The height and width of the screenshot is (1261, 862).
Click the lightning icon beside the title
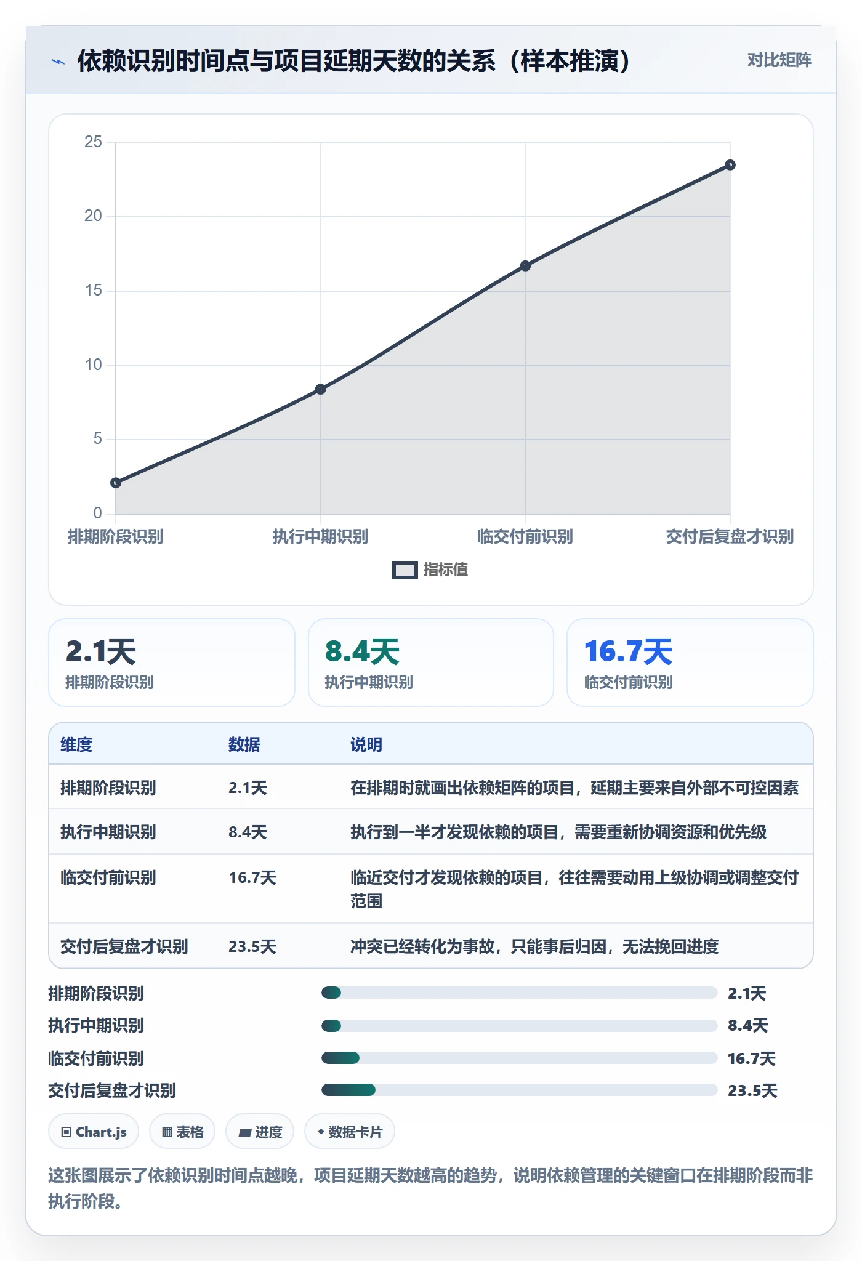point(58,62)
